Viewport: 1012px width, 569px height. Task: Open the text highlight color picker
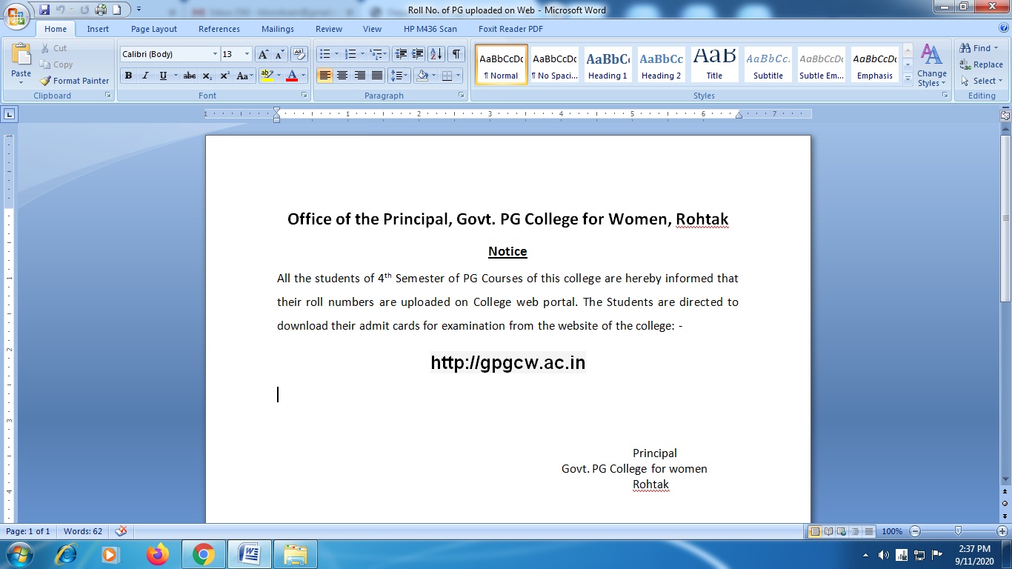click(279, 76)
